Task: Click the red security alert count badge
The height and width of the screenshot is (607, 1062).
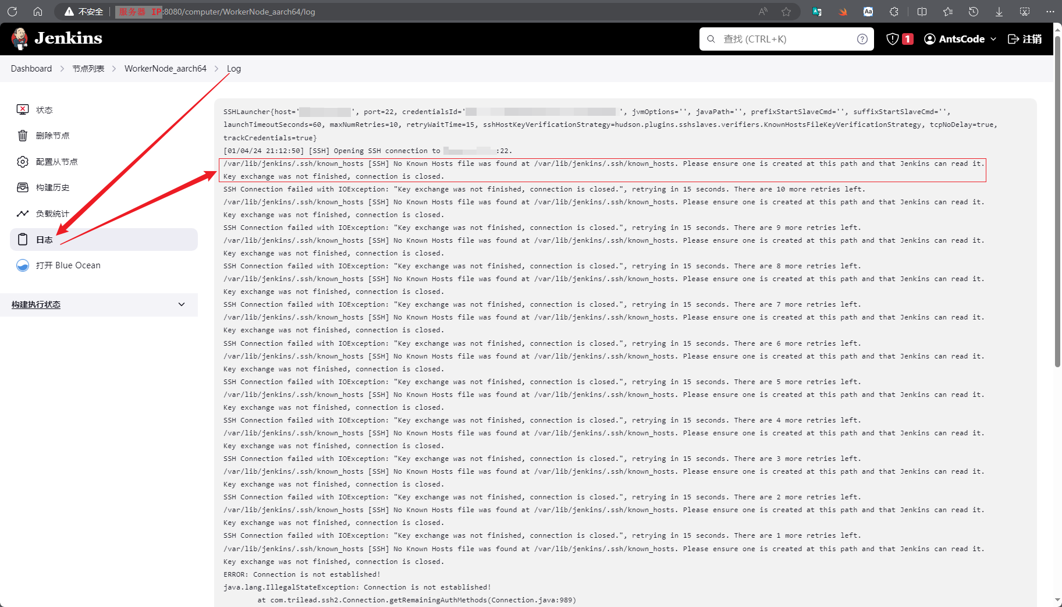Action: pyautogui.click(x=907, y=39)
